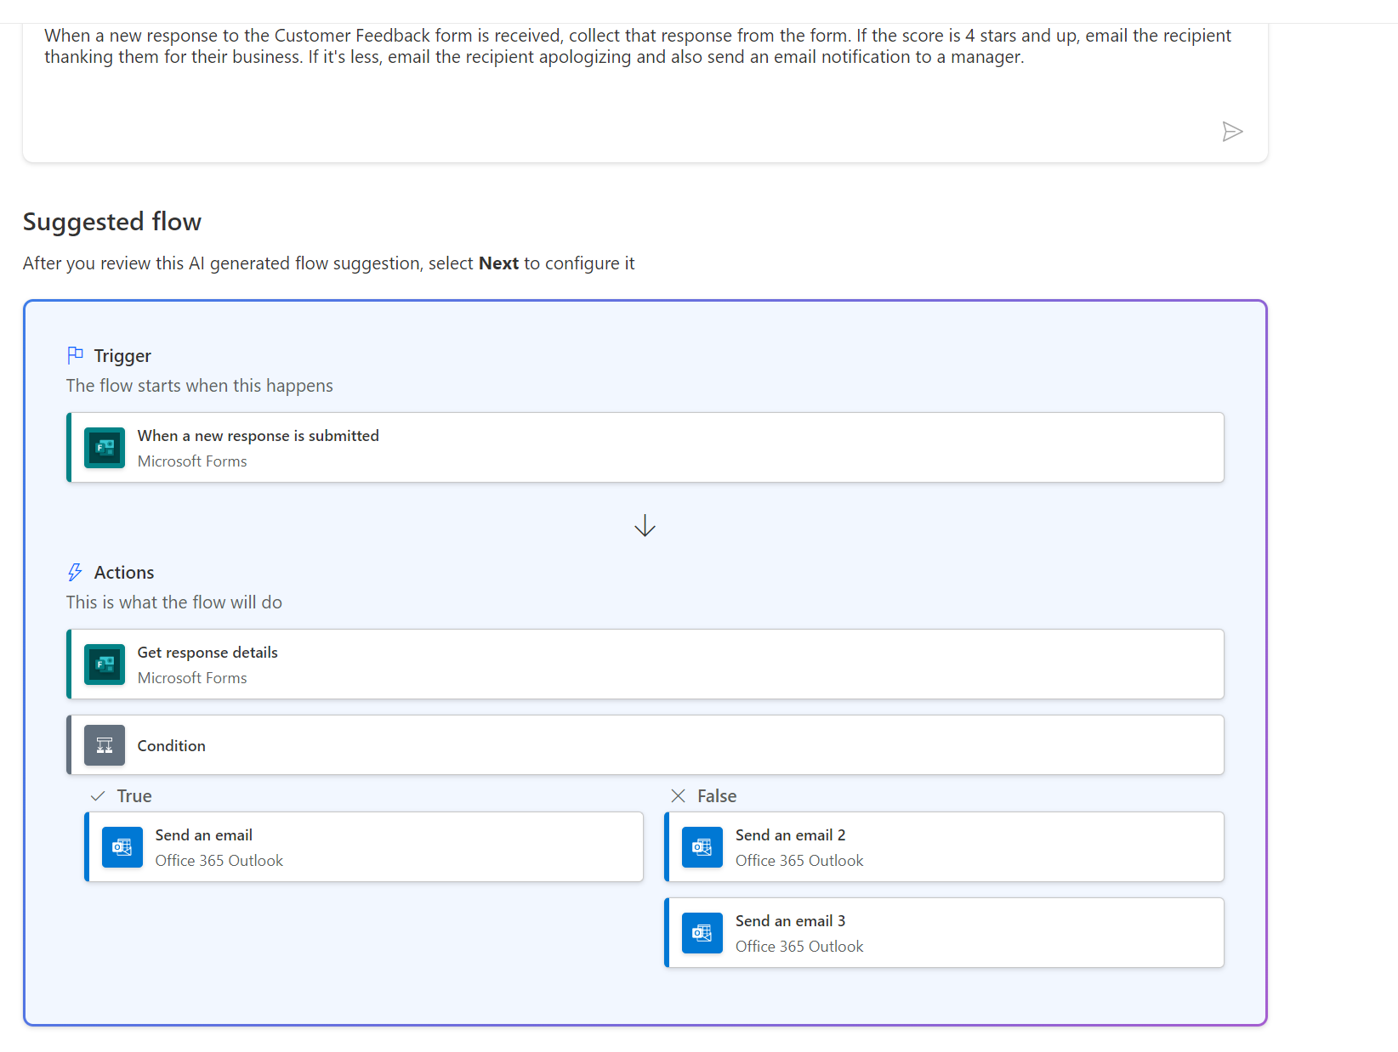
Task: Click the Outlook icon for Send an email 3
Action: [x=702, y=933]
